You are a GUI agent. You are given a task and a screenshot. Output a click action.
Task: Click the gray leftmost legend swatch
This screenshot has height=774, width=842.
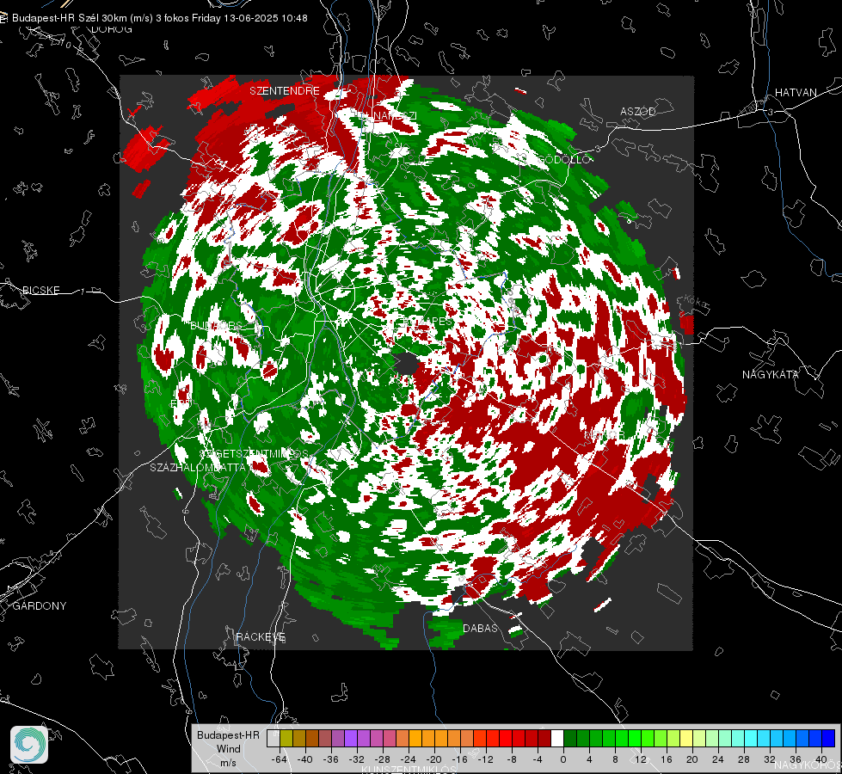coord(273,738)
